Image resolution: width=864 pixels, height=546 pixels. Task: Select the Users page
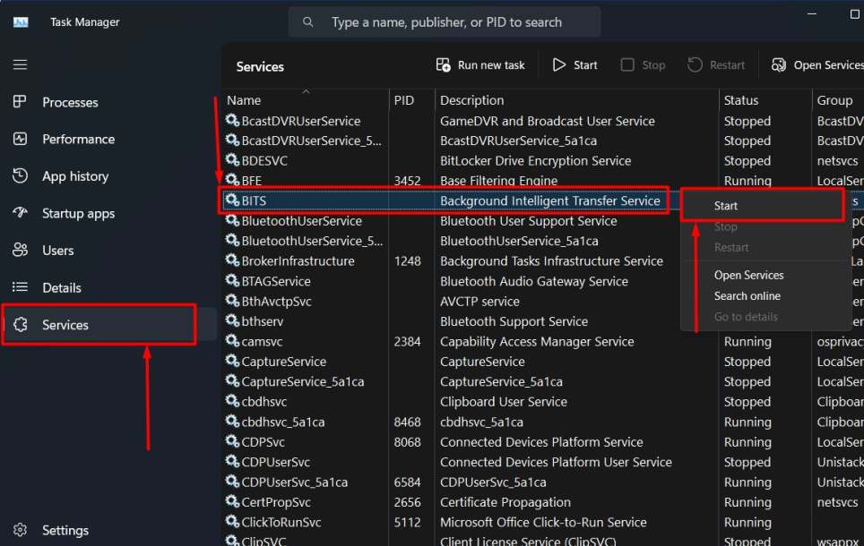(57, 251)
